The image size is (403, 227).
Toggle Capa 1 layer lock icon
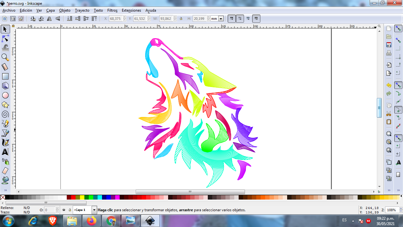click(70, 210)
